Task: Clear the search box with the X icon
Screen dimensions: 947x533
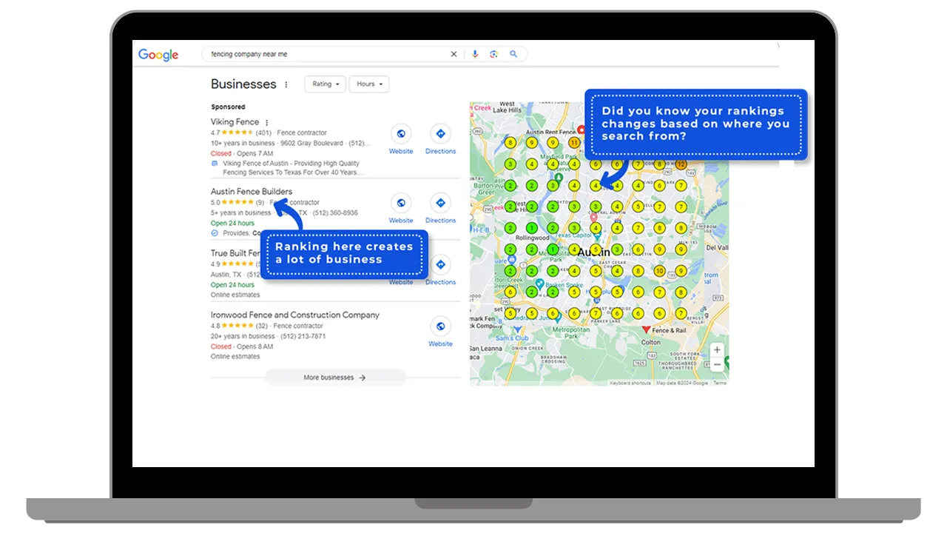Action: [454, 54]
